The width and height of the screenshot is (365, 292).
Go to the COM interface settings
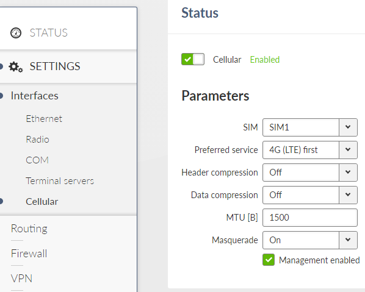coord(37,160)
